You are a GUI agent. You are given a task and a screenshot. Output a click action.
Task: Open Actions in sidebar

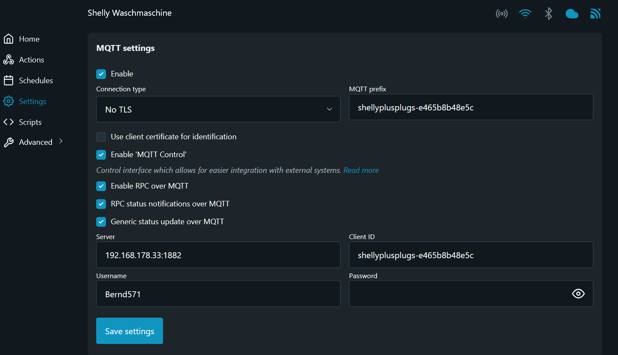pyautogui.click(x=31, y=60)
